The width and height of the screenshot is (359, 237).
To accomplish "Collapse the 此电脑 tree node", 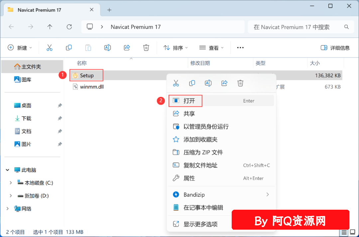I will click(x=8, y=170).
